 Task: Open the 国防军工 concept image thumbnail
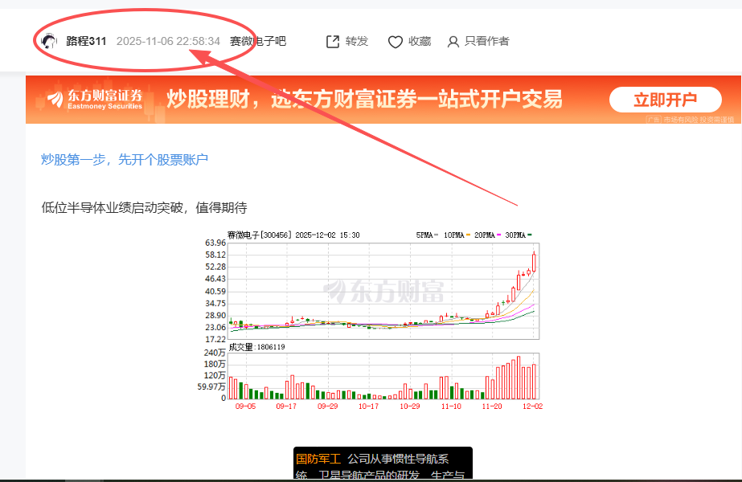click(x=383, y=463)
